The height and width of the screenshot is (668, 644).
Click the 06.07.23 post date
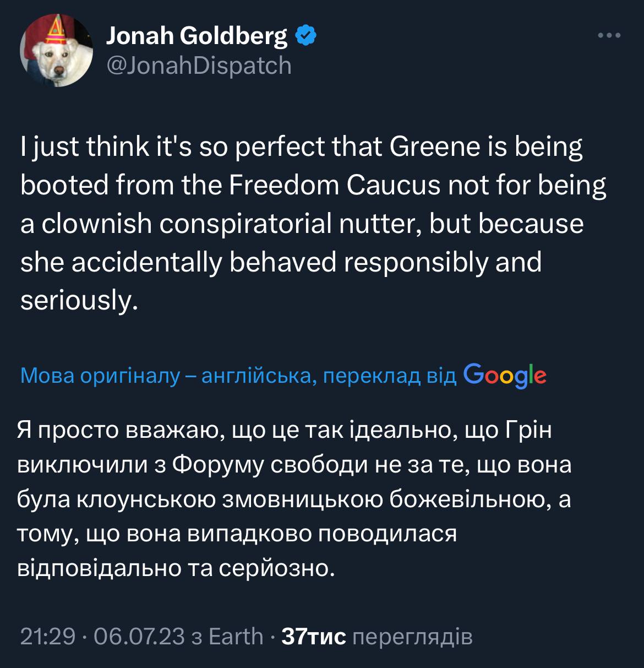(139, 636)
